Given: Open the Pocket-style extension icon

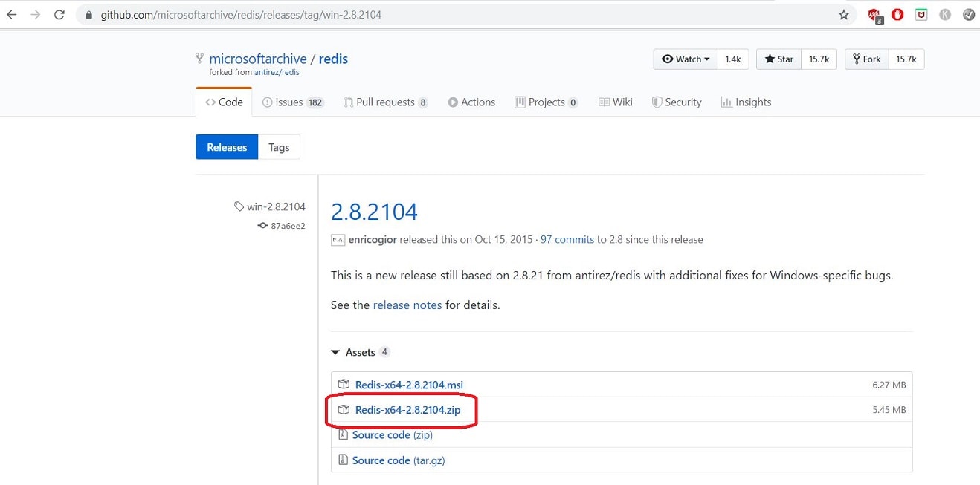Looking at the screenshot, I should [x=921, y=14].
